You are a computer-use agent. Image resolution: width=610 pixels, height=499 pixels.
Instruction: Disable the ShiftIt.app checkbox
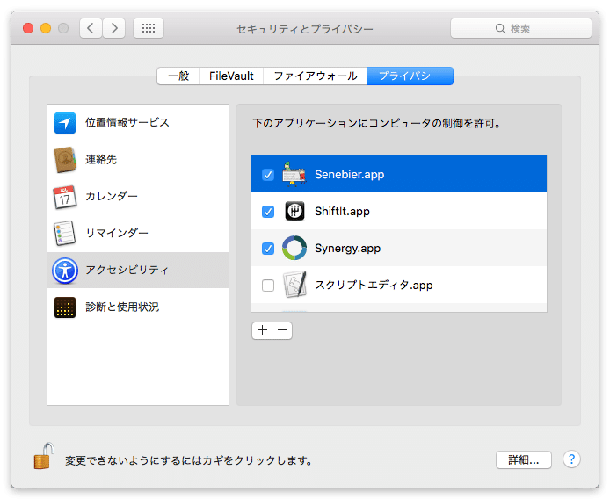(x=268, y=212)
